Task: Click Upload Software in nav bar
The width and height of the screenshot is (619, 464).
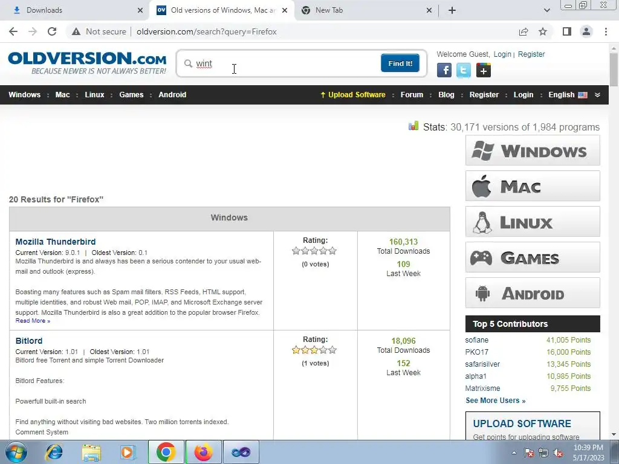Action: 353,95
